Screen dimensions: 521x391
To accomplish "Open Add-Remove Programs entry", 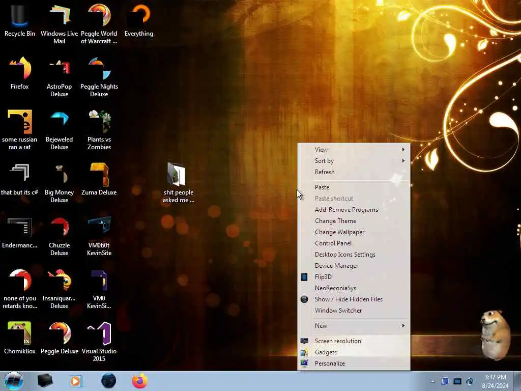I will (x=354, y=210).
